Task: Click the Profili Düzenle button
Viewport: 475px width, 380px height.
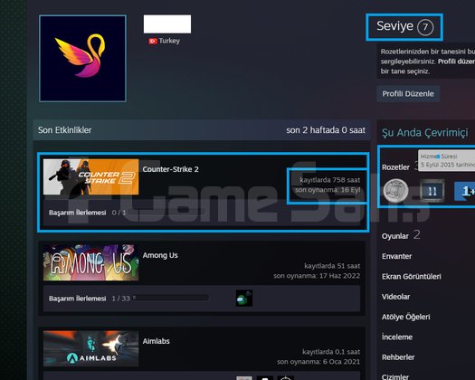Action: point(408,93)
